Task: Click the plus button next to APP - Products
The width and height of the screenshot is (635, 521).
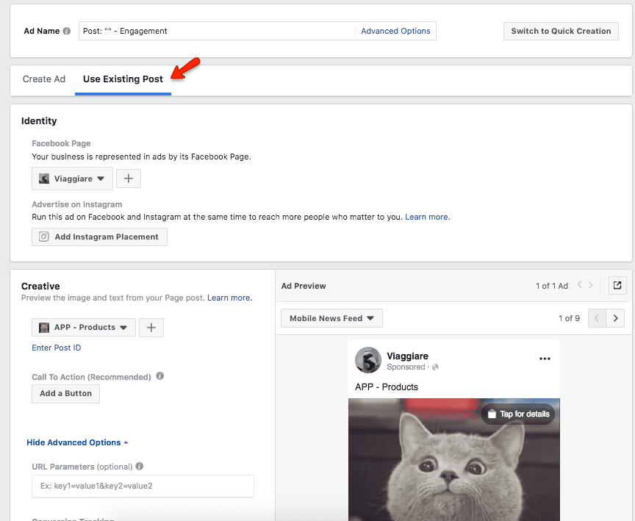Action: tap(151, 328)
